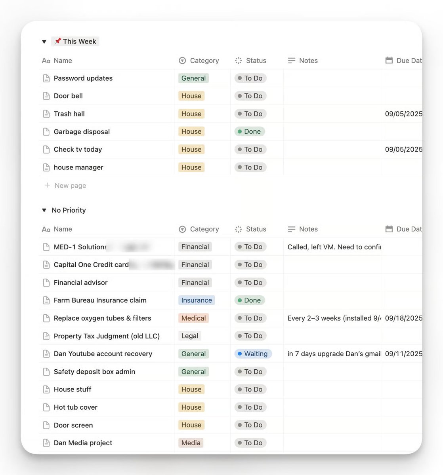Screen dimensions: 443x475
Task: Edit the 09/11/2025 due date on Dan Youtube
Action: 403,354
